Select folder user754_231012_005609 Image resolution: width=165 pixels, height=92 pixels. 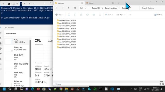[x=66, y=34]
